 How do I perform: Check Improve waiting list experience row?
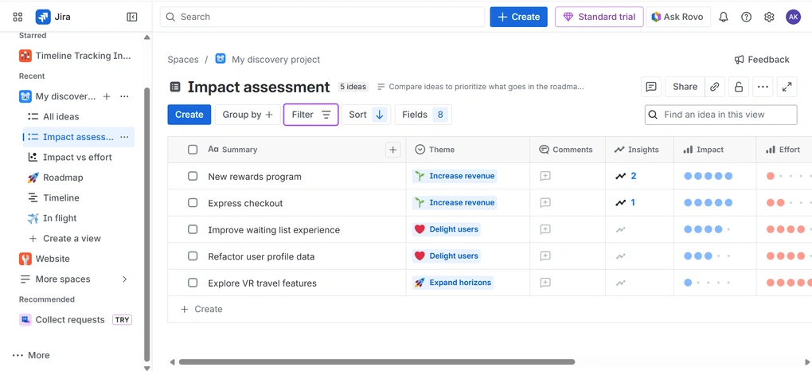point(193,229)
